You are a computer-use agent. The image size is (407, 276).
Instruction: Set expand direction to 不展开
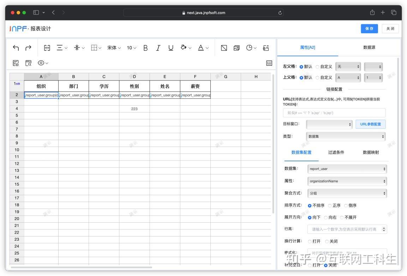342,217
